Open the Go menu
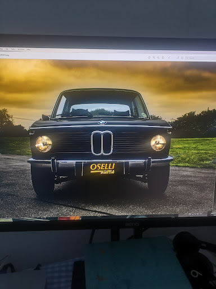Viewport: 216px width, 289px height. 7,49
